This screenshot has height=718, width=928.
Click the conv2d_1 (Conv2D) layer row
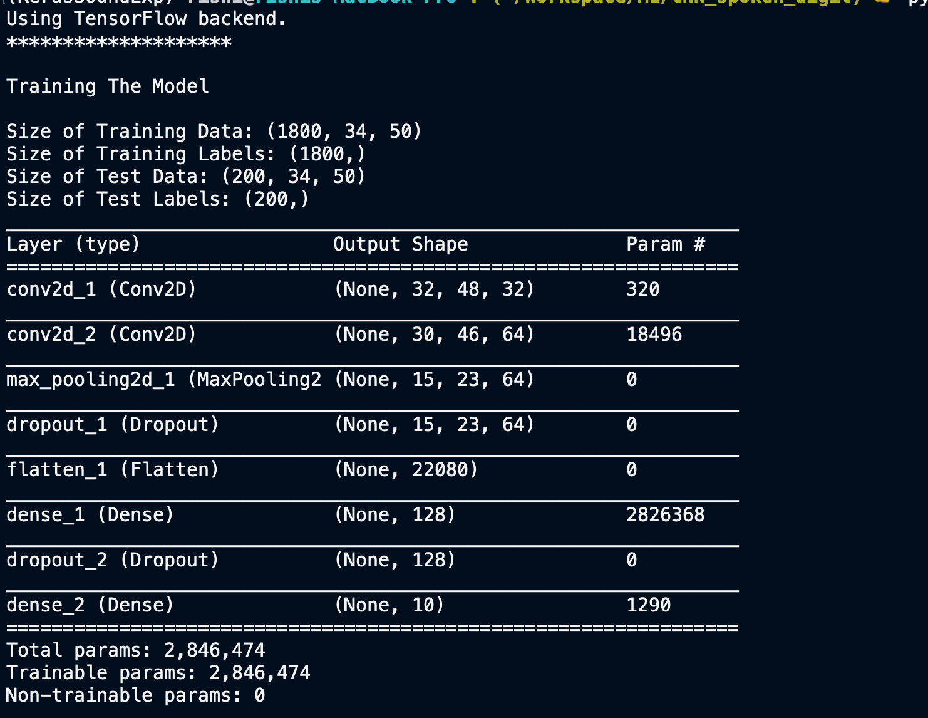coord(373,289)
